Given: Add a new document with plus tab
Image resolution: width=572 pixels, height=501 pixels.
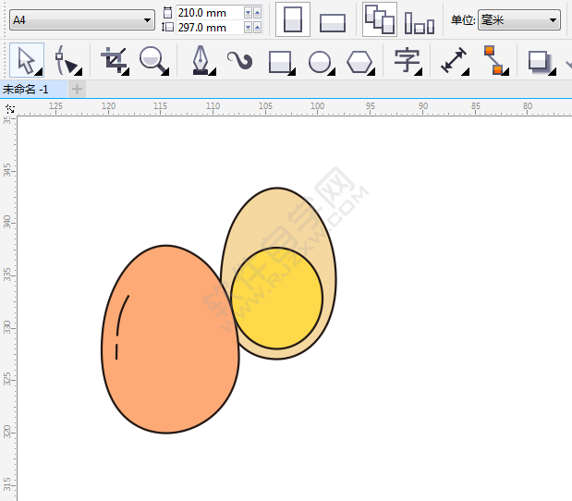Looking at the screenshot, I should pyautogui.click(x=78, y=89).
